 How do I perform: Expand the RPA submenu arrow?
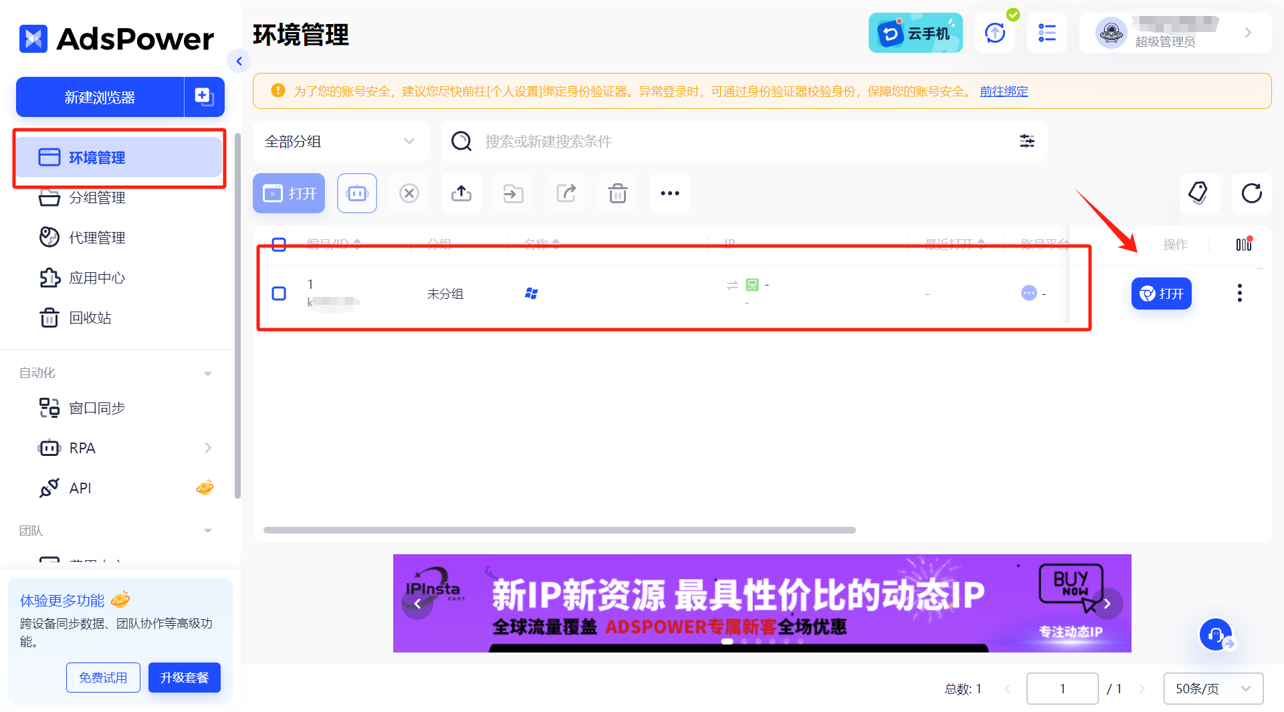[208, 448]
